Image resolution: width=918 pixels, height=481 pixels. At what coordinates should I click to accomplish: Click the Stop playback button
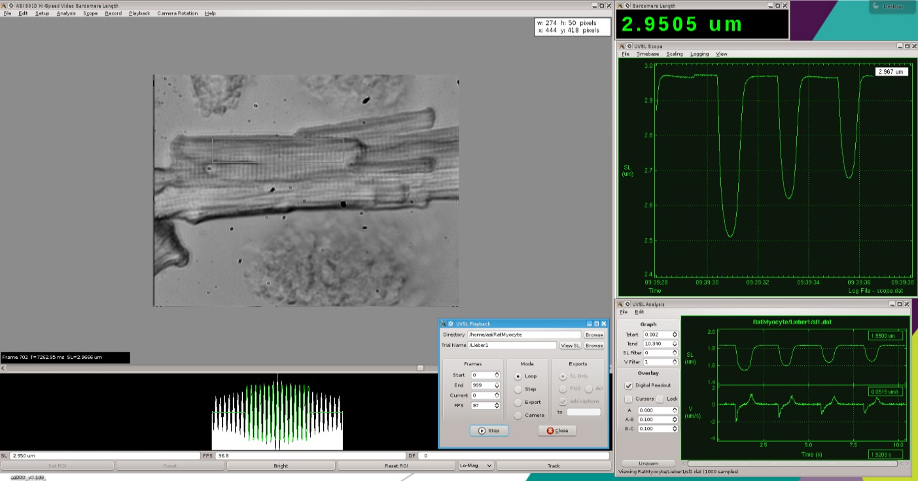click(x=489, y=431)
